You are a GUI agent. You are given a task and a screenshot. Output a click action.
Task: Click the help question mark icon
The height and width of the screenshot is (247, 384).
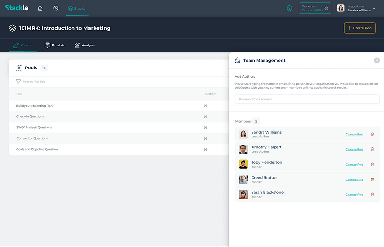click(289, 8)
